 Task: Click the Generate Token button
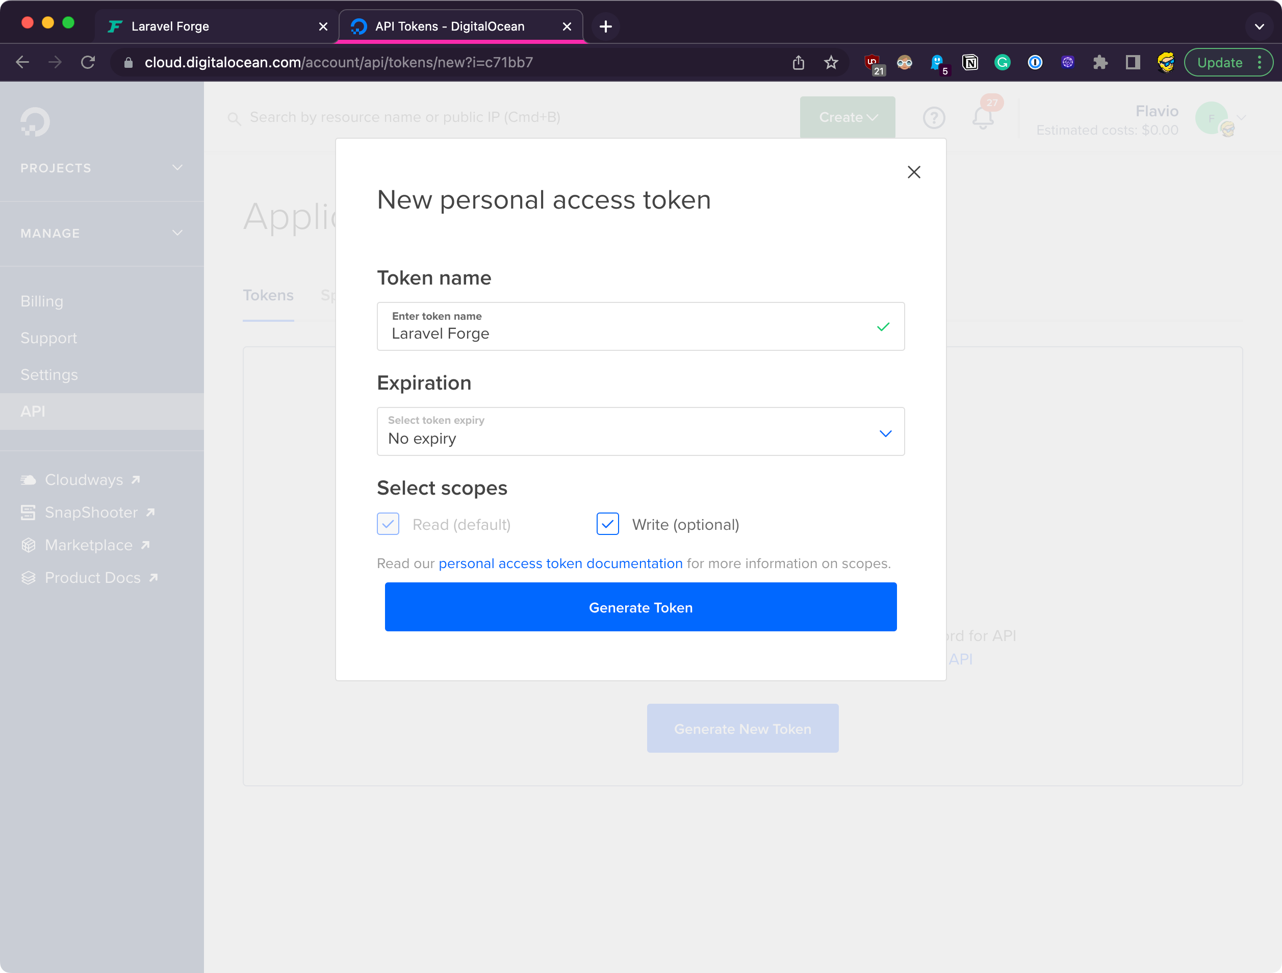tap(640, 607)
